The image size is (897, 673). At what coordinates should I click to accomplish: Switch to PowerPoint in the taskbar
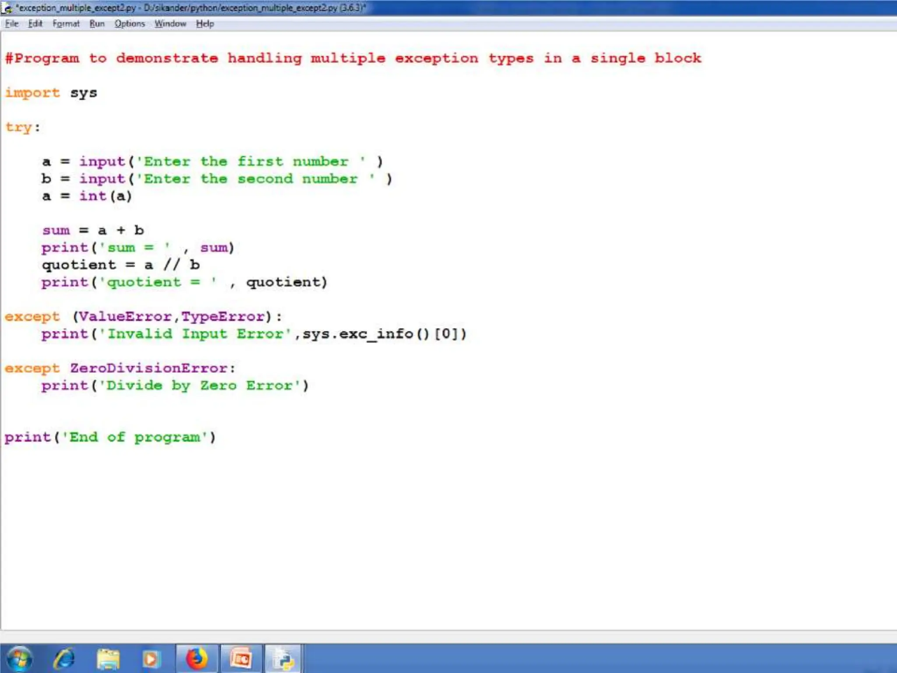[241, 659]
